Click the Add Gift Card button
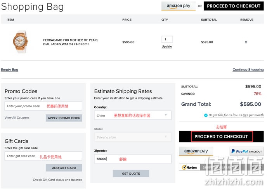The width and height of the screenshot is (267, 189). point(64,168)
